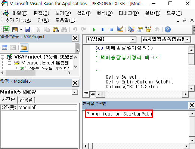
Task: Open the 디버그(D) menu
Action: tap(129, 13)
